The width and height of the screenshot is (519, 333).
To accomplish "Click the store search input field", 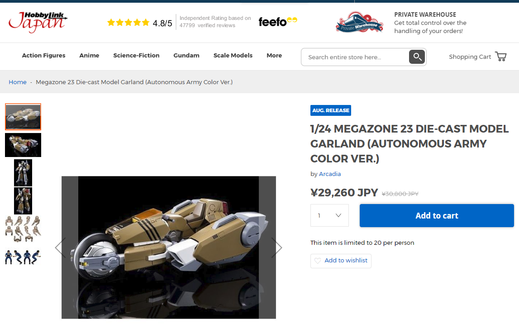I will tap(355, 57).
